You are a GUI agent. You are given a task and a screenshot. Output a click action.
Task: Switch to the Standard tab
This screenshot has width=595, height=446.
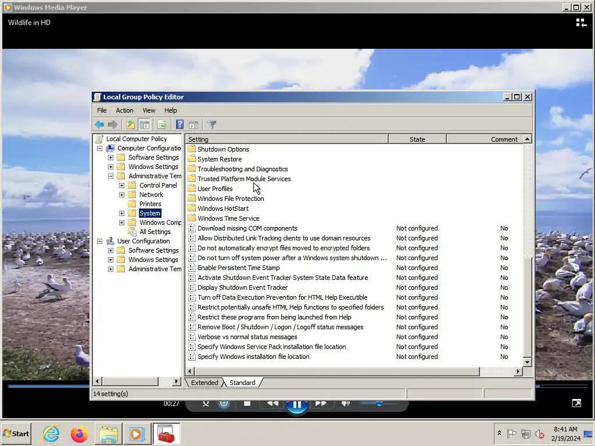point(242,383)
